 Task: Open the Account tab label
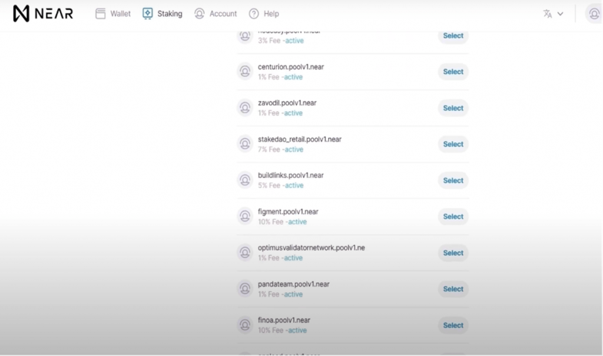tap(223, 14)
